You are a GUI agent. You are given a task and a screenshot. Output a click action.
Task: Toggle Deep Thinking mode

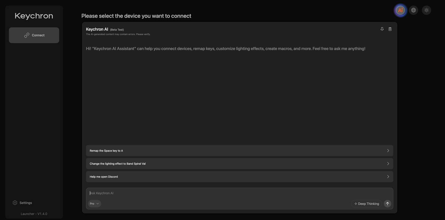pyautogui.click(x=367, y=204)
